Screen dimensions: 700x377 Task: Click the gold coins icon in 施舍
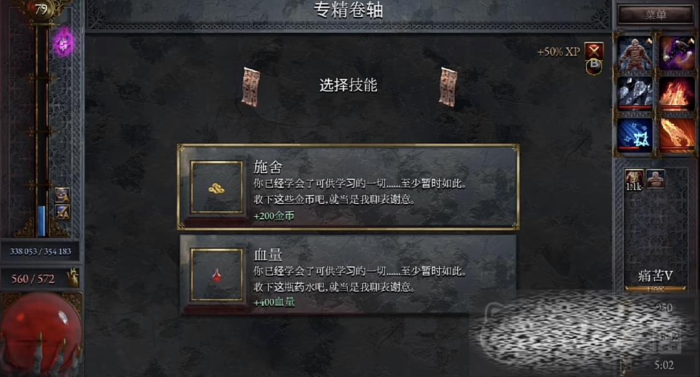[x=216, y=188]
